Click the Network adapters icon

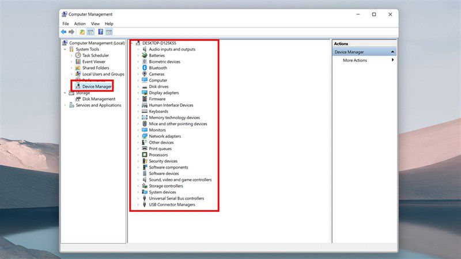pyautogui.click(x=145, y=136)
